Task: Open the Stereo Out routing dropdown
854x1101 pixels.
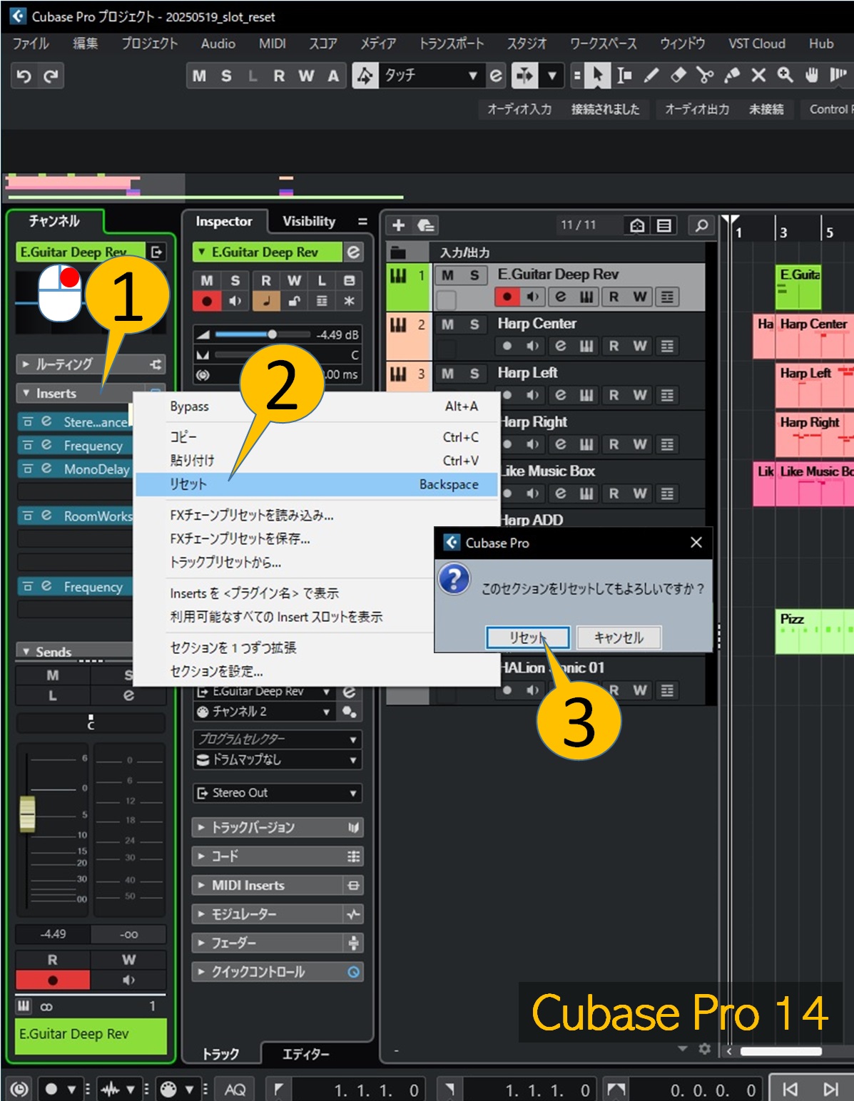Action: [x=278, y=793]
